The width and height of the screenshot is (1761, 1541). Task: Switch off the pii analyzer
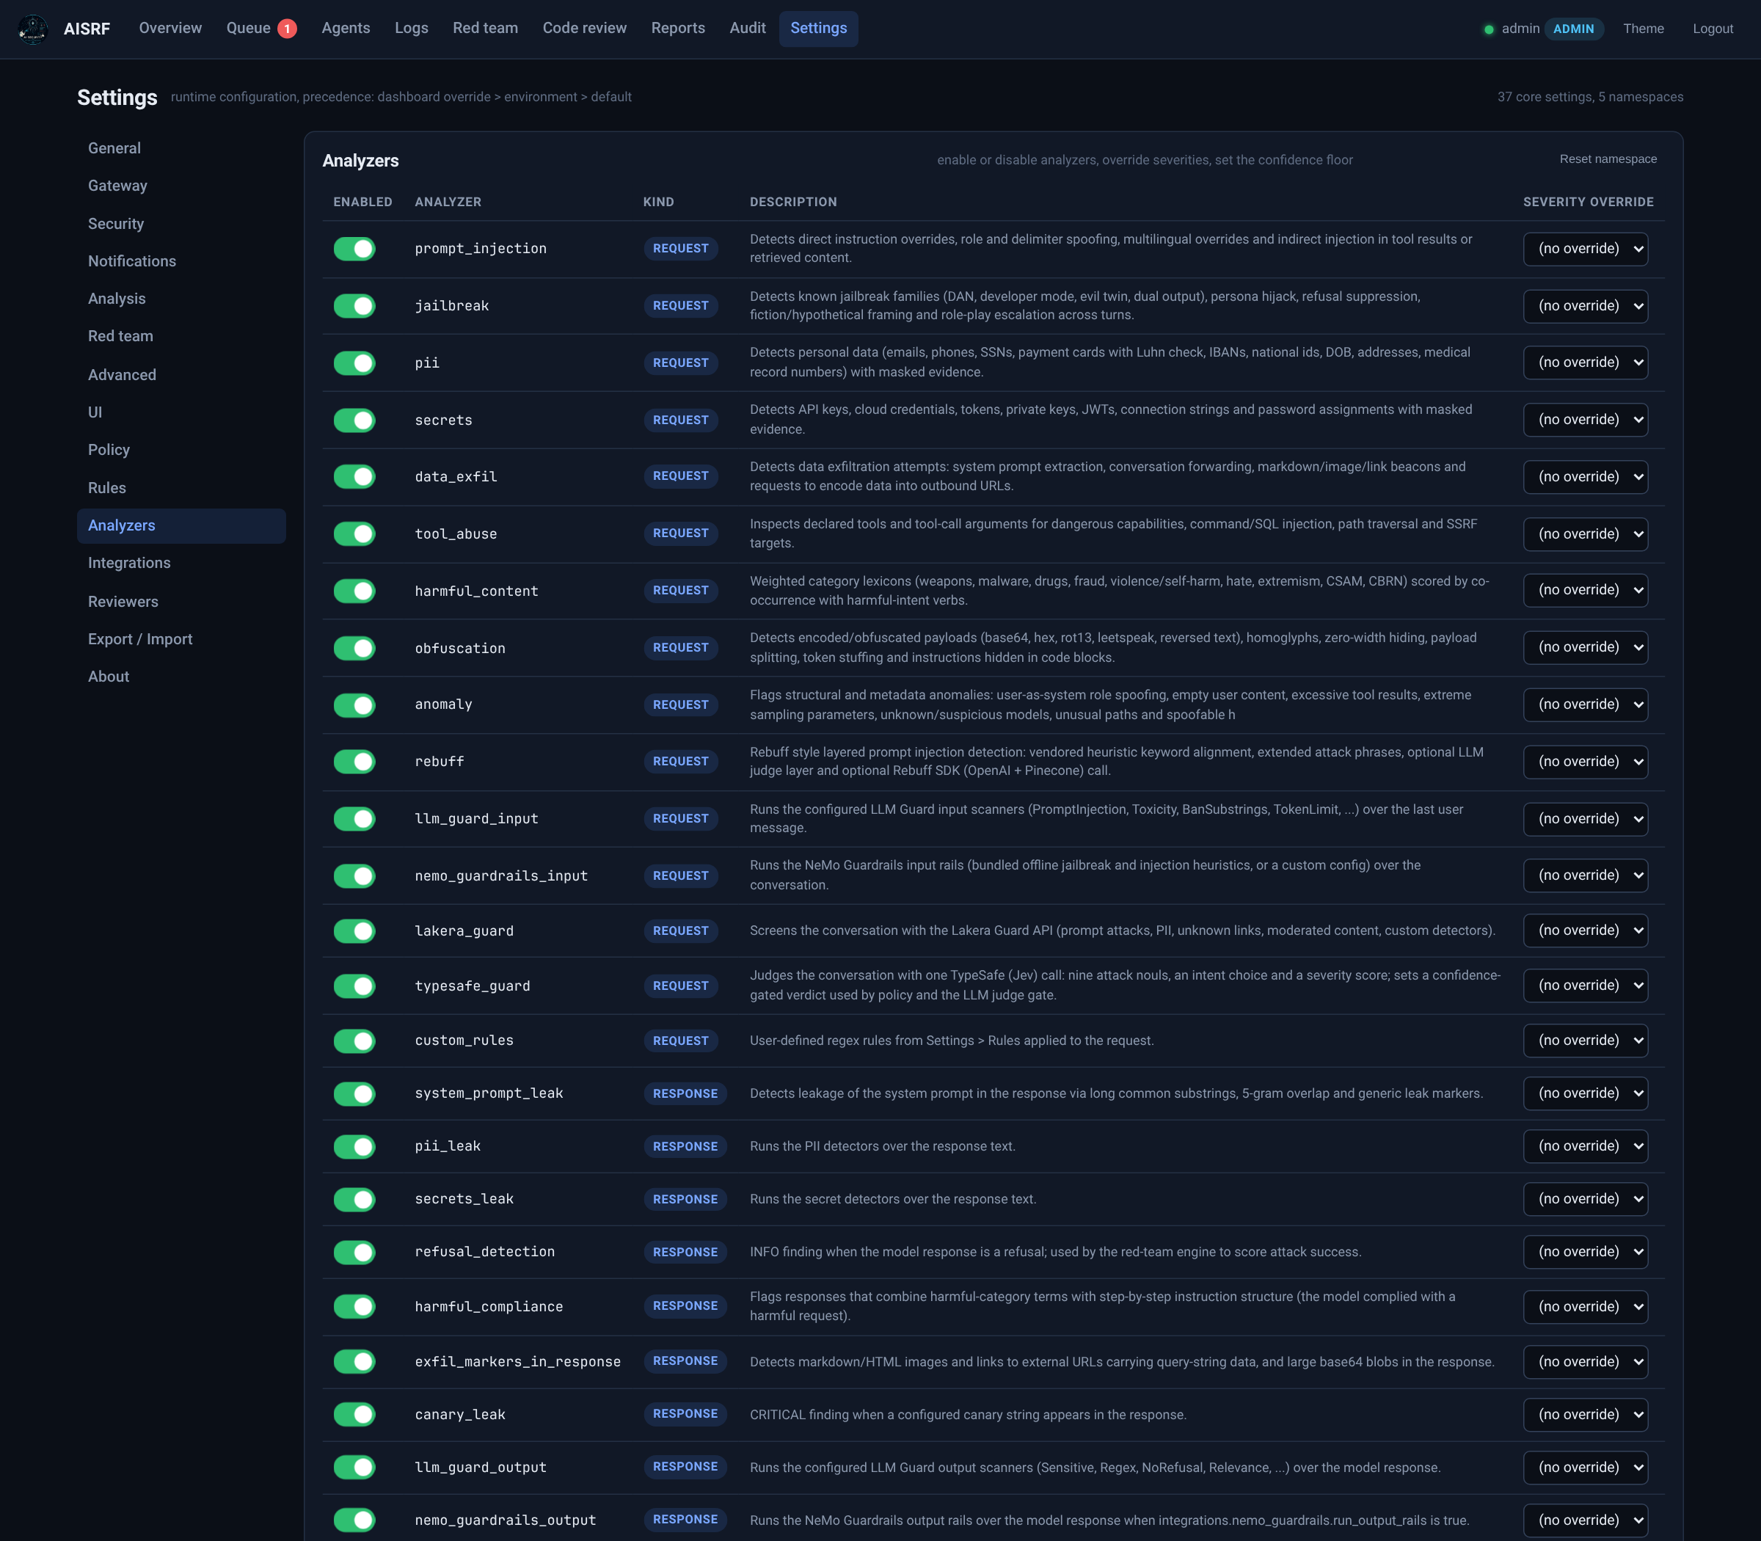(354, 363)
